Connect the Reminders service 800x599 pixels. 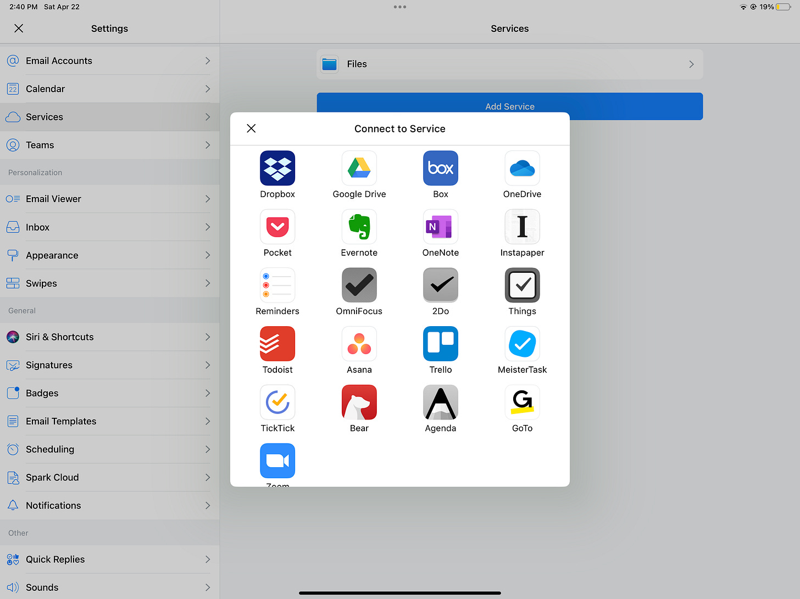[x=277, y=285]
